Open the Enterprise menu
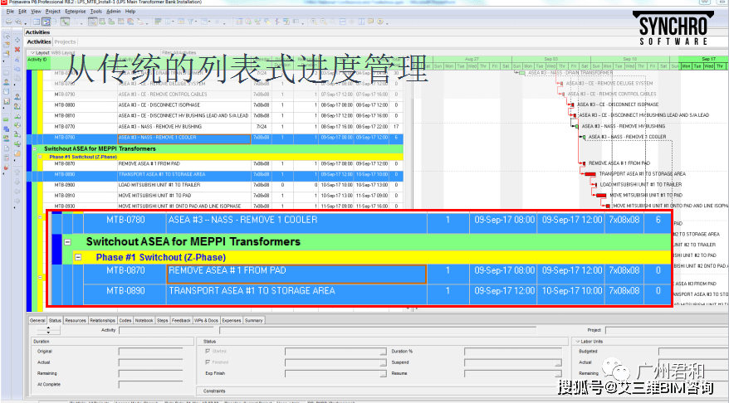729x403 pixels. (76, 11)
